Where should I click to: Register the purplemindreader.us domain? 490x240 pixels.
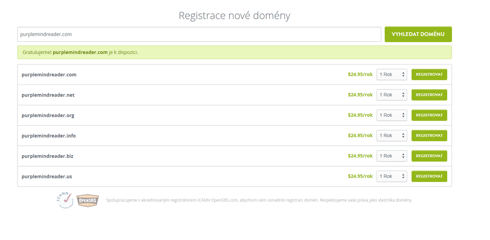429,176
